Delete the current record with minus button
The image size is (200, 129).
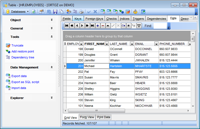pyautogui.click(x=103, y=26)
